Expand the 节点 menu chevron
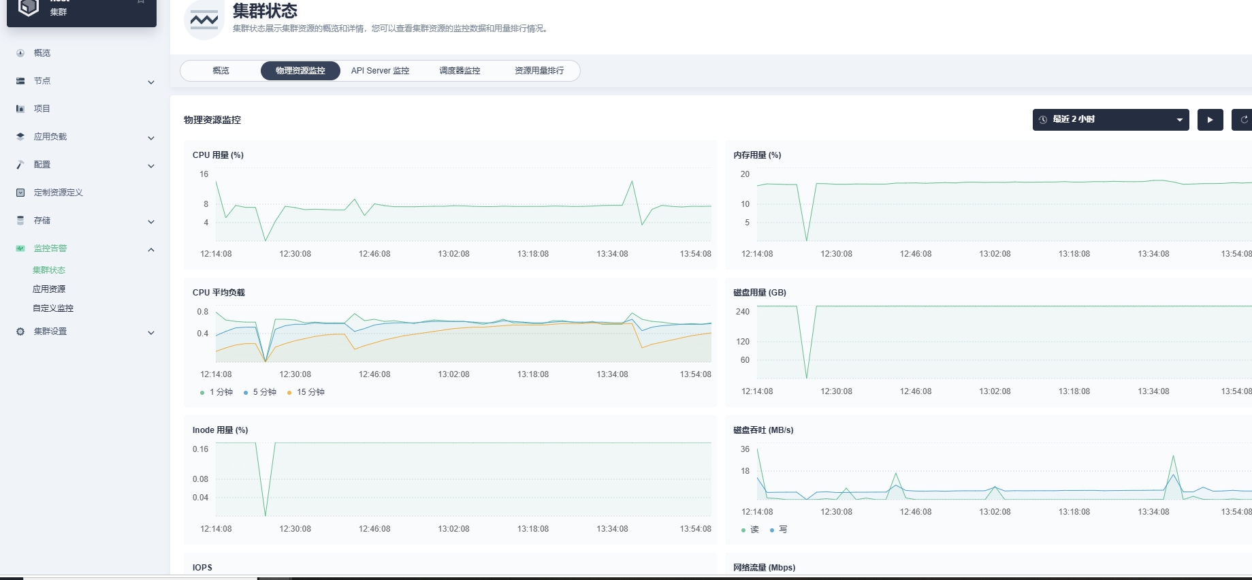 tap(151, 82)
